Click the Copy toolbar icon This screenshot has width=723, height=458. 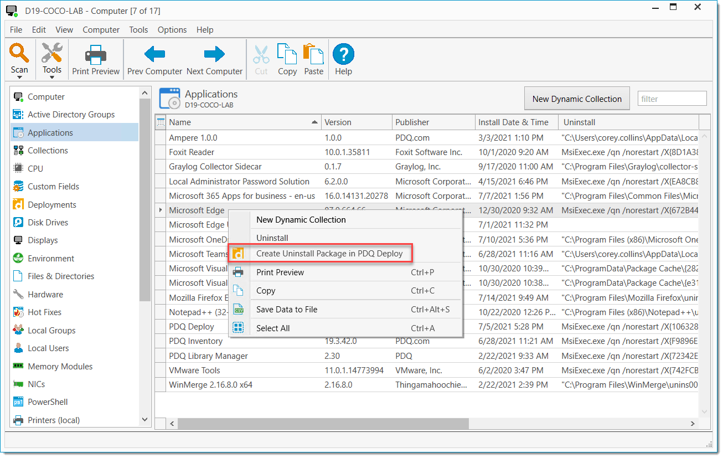(x=287, y=55)
